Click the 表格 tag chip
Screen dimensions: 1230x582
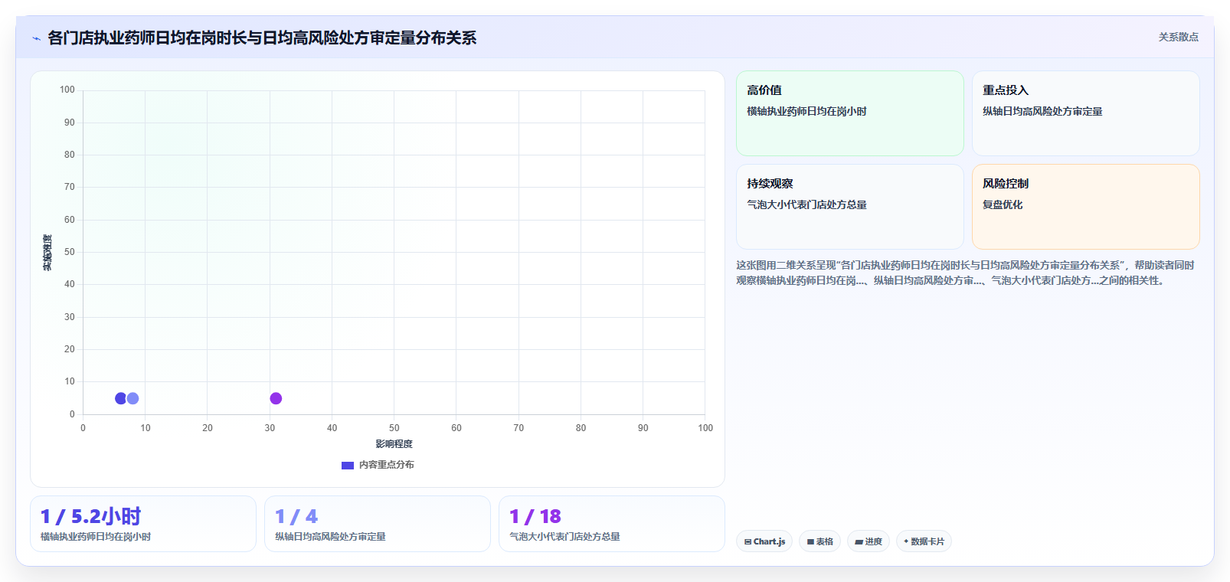[819, 541]
